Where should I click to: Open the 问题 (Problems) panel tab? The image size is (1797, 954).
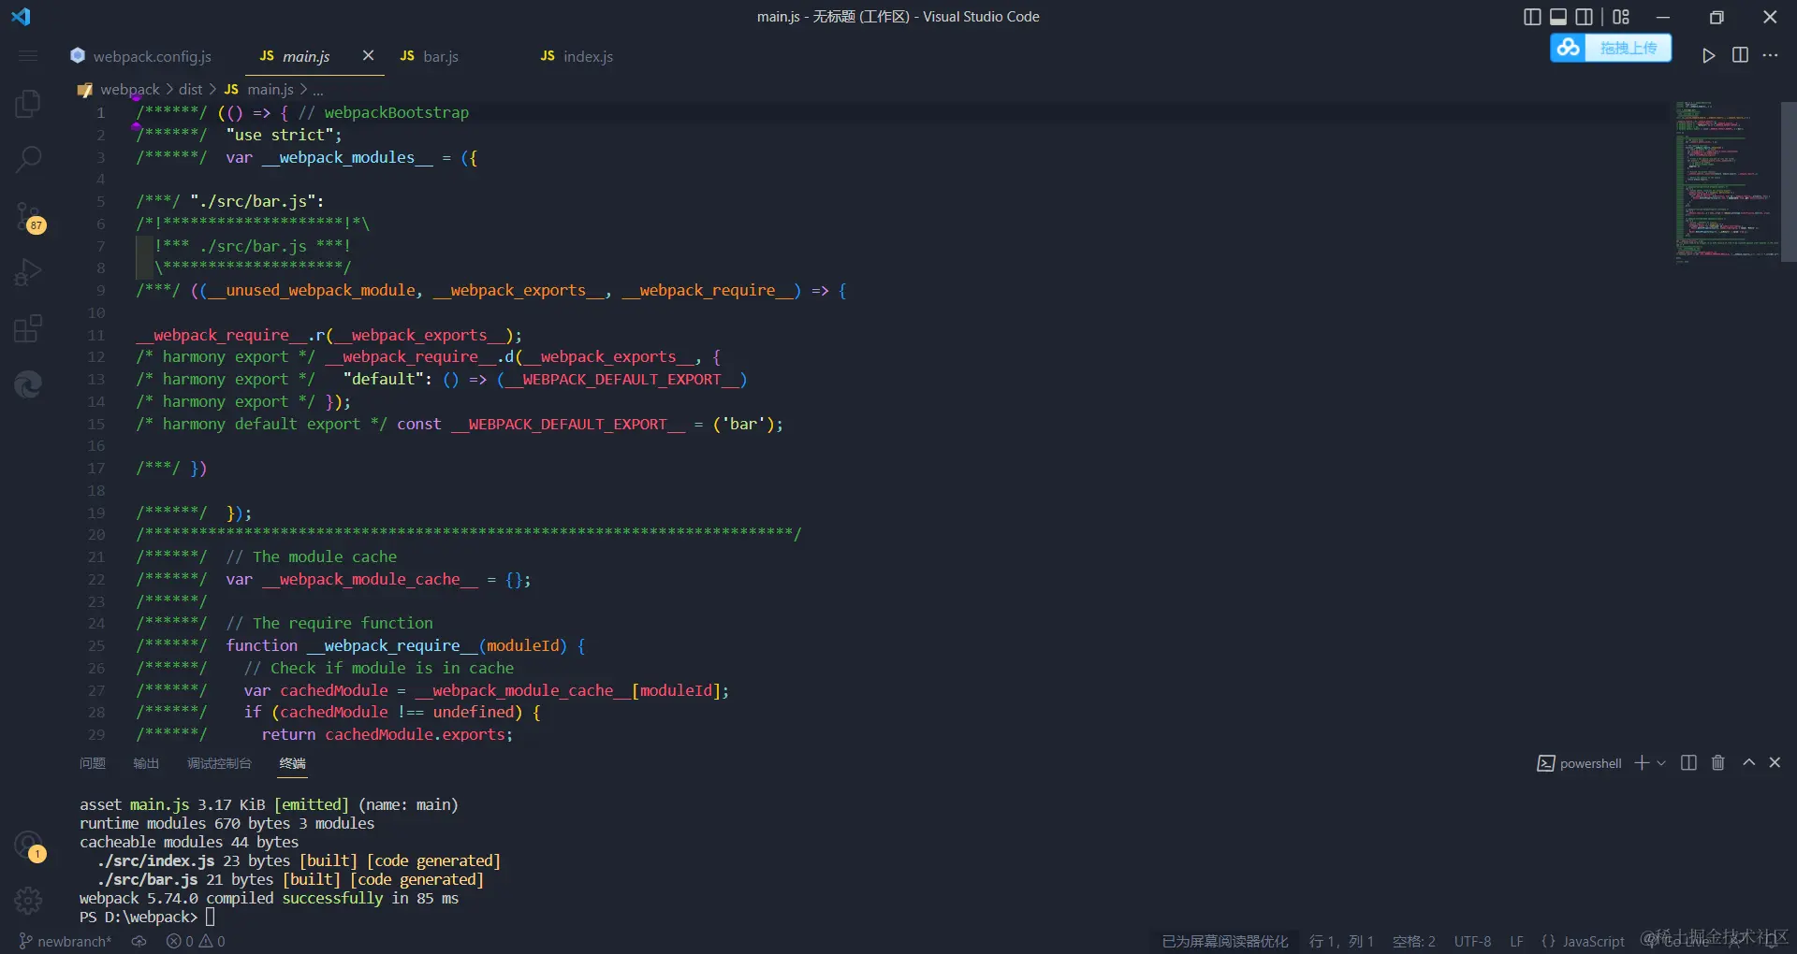[x=93, y=763]
